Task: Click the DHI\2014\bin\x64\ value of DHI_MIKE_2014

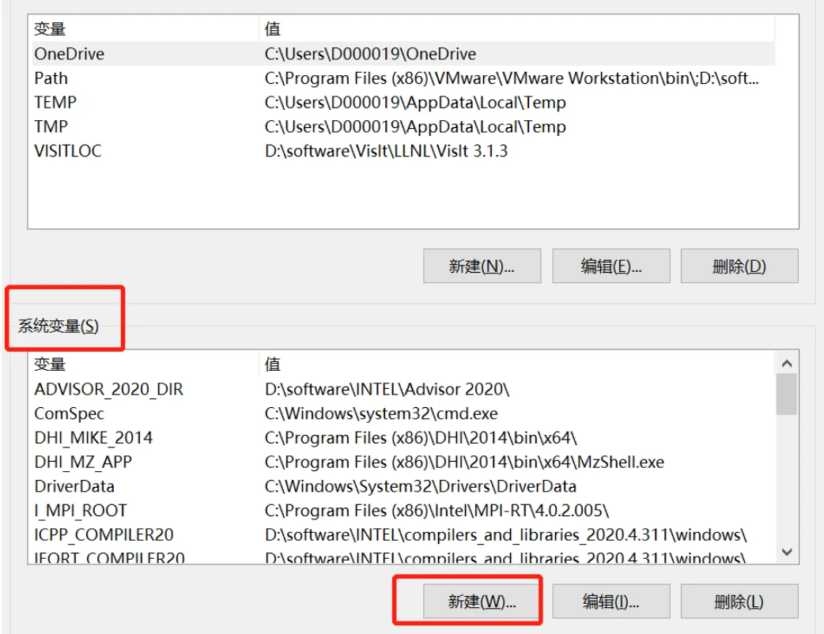Action: pos(421,437)
